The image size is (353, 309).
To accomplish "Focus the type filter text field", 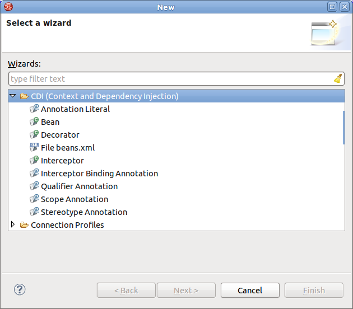I will (x=168, y=79).
